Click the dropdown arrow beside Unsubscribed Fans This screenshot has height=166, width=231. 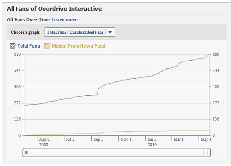click(110, 32)
